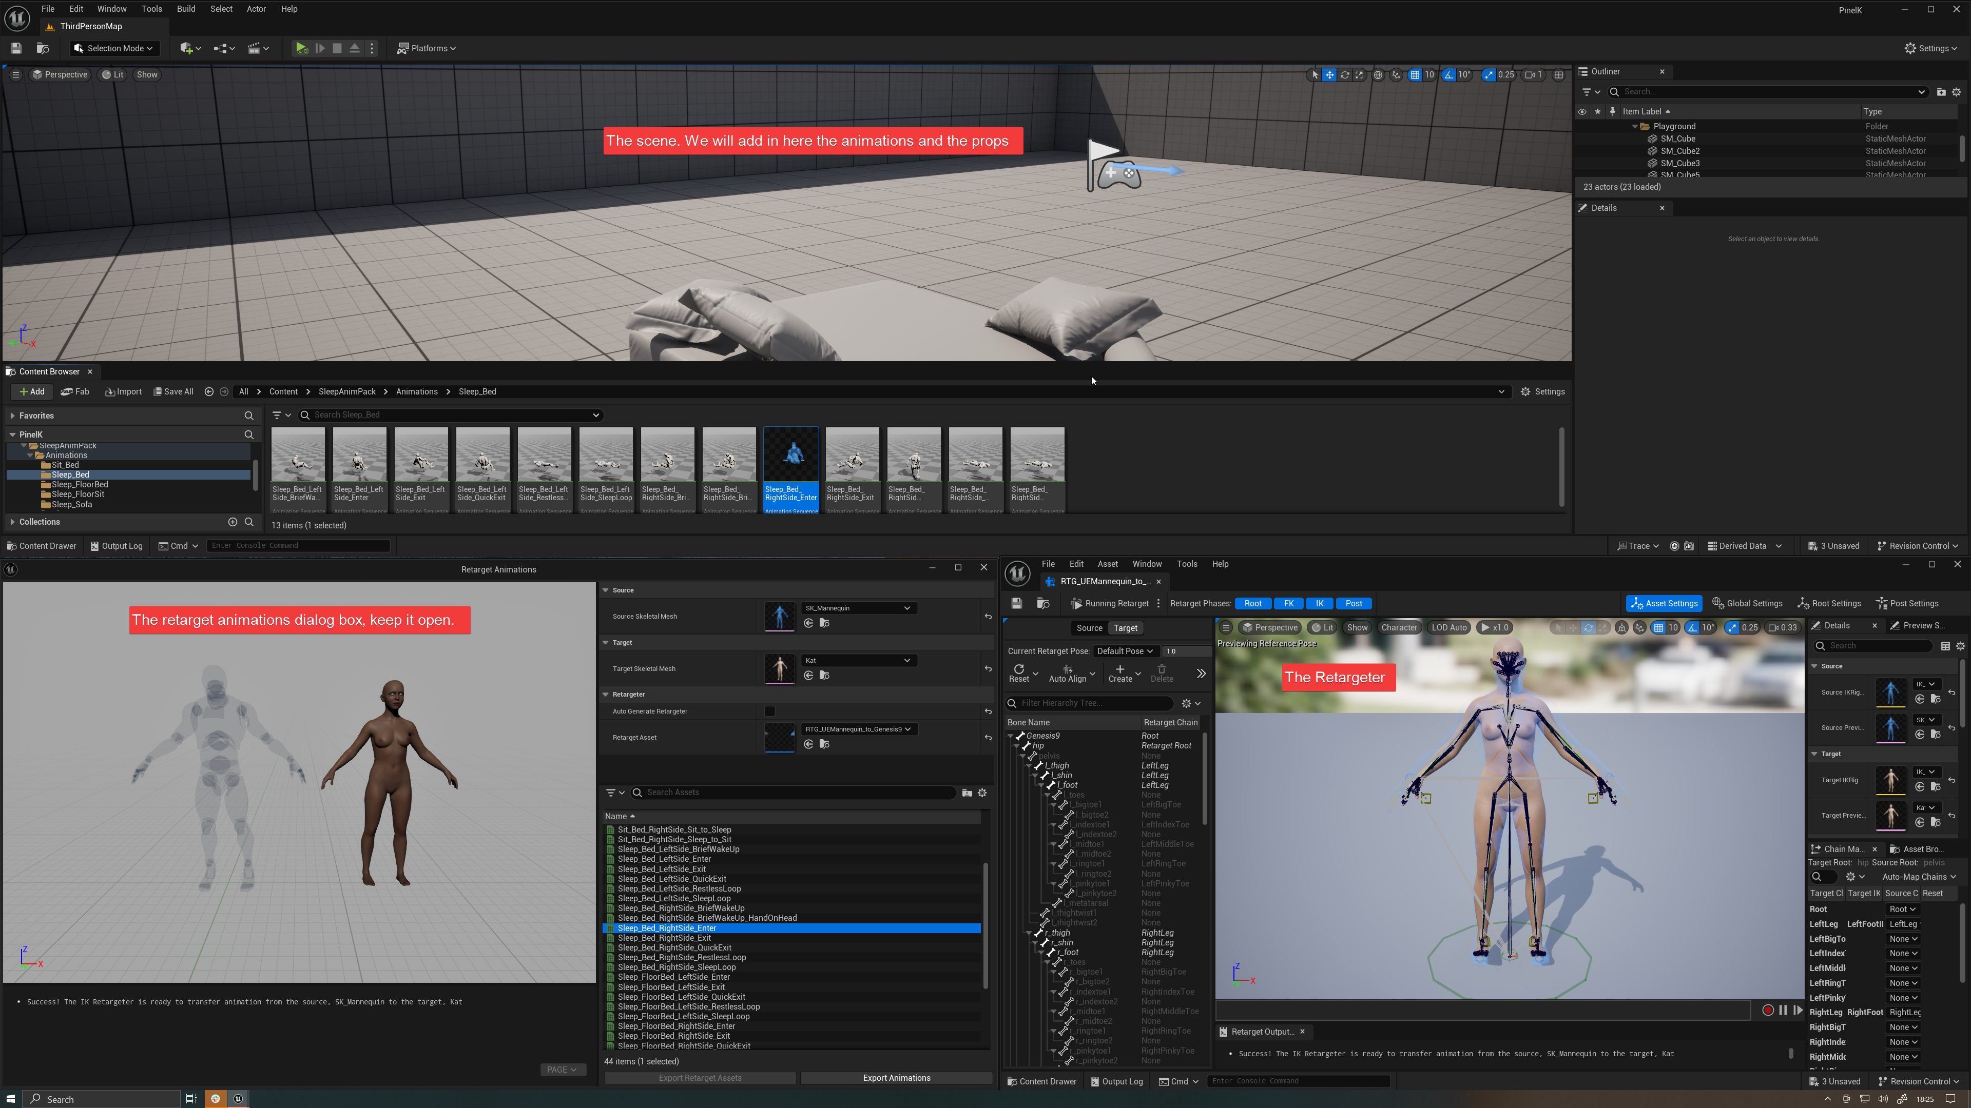
Task: Select the rotate gizmo tool in main viewport
Action: [1344, 75]
